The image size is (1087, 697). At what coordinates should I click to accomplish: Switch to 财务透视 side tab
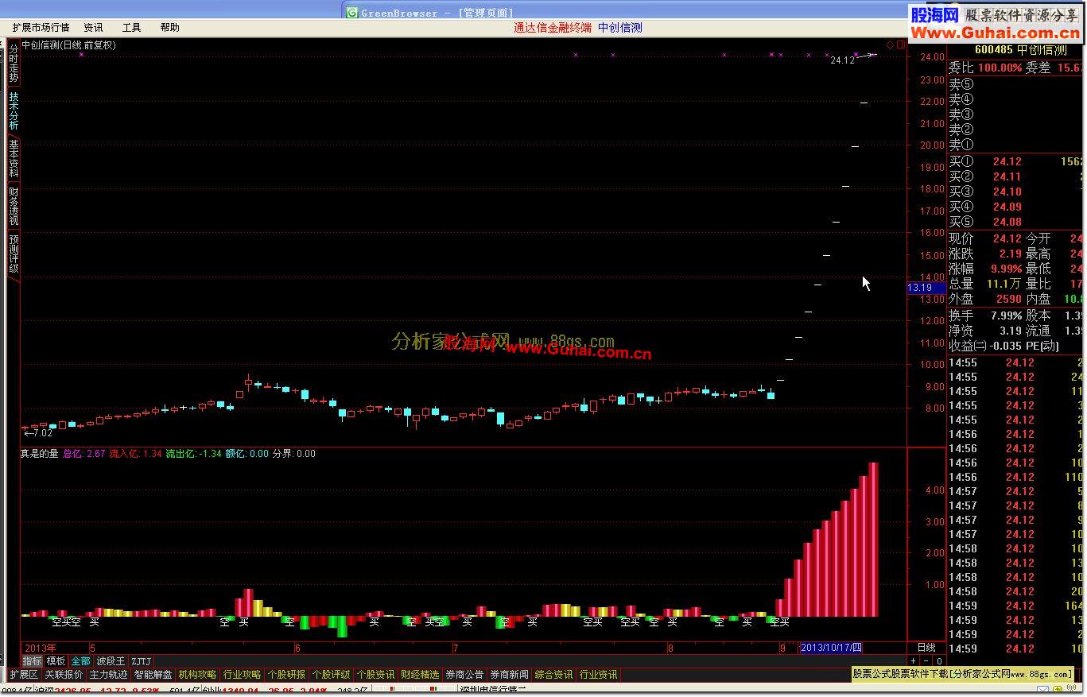(14, 206)
